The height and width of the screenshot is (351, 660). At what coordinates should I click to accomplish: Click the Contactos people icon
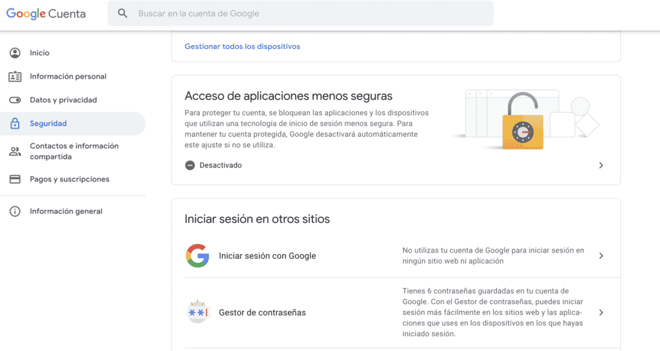(15, 151)
